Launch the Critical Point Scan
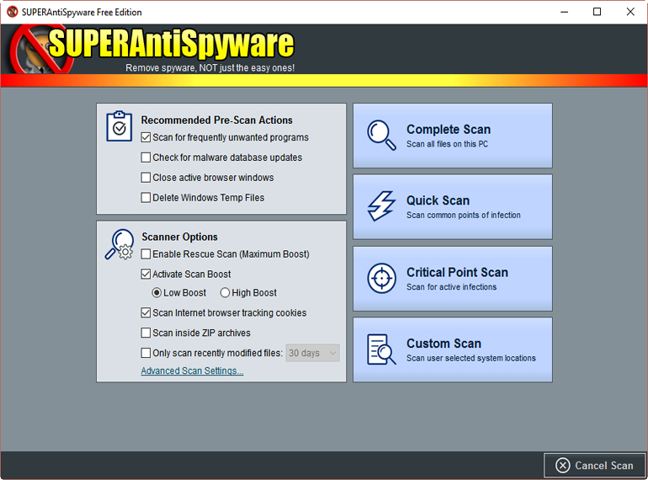The image size is (648, 480). (453, 279)
